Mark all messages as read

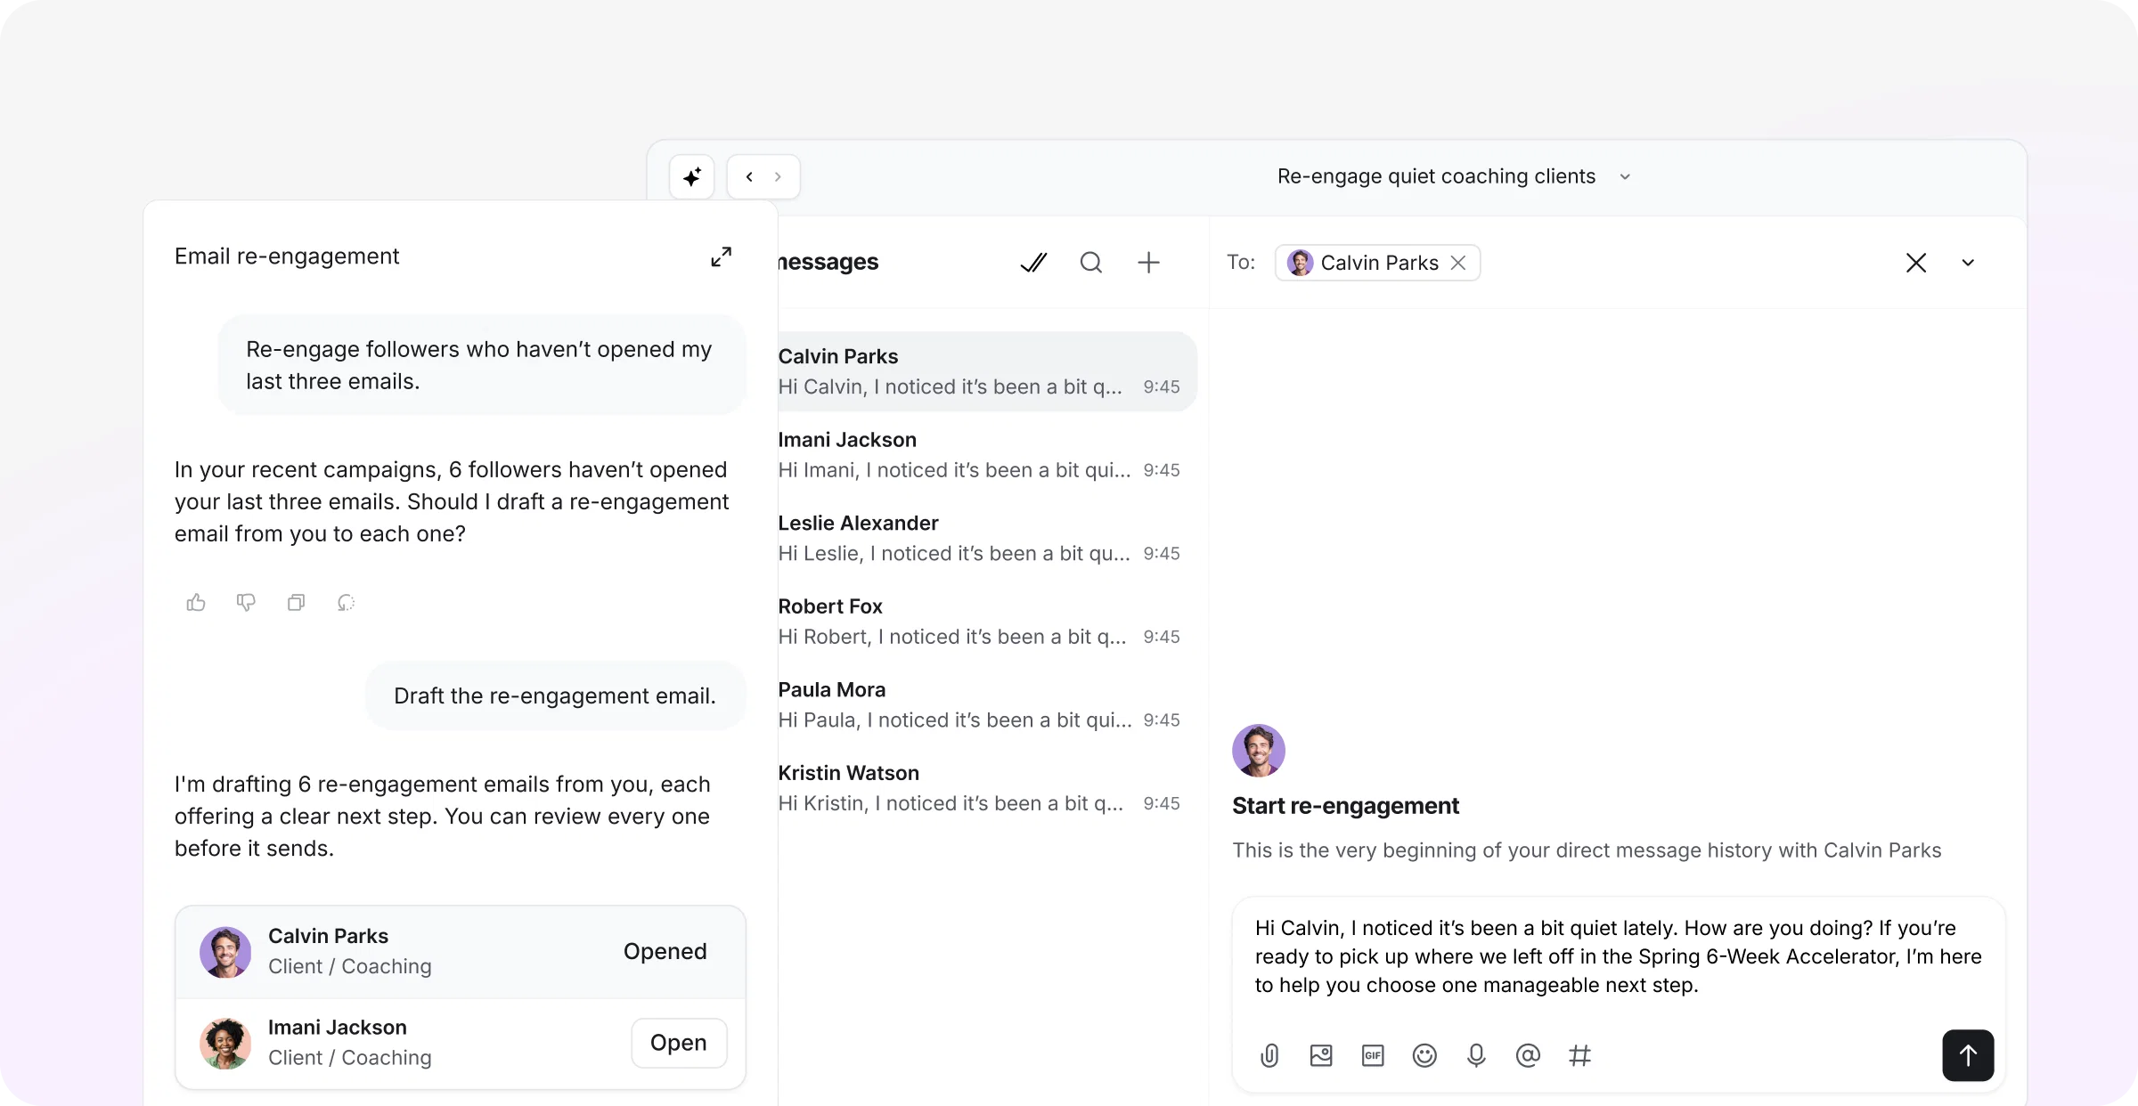(x=1033, y=263)
